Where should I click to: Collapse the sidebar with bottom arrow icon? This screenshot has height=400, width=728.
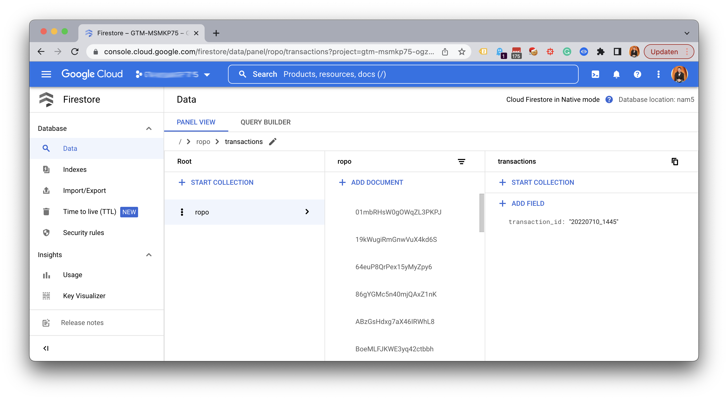(x=46, y=348)
